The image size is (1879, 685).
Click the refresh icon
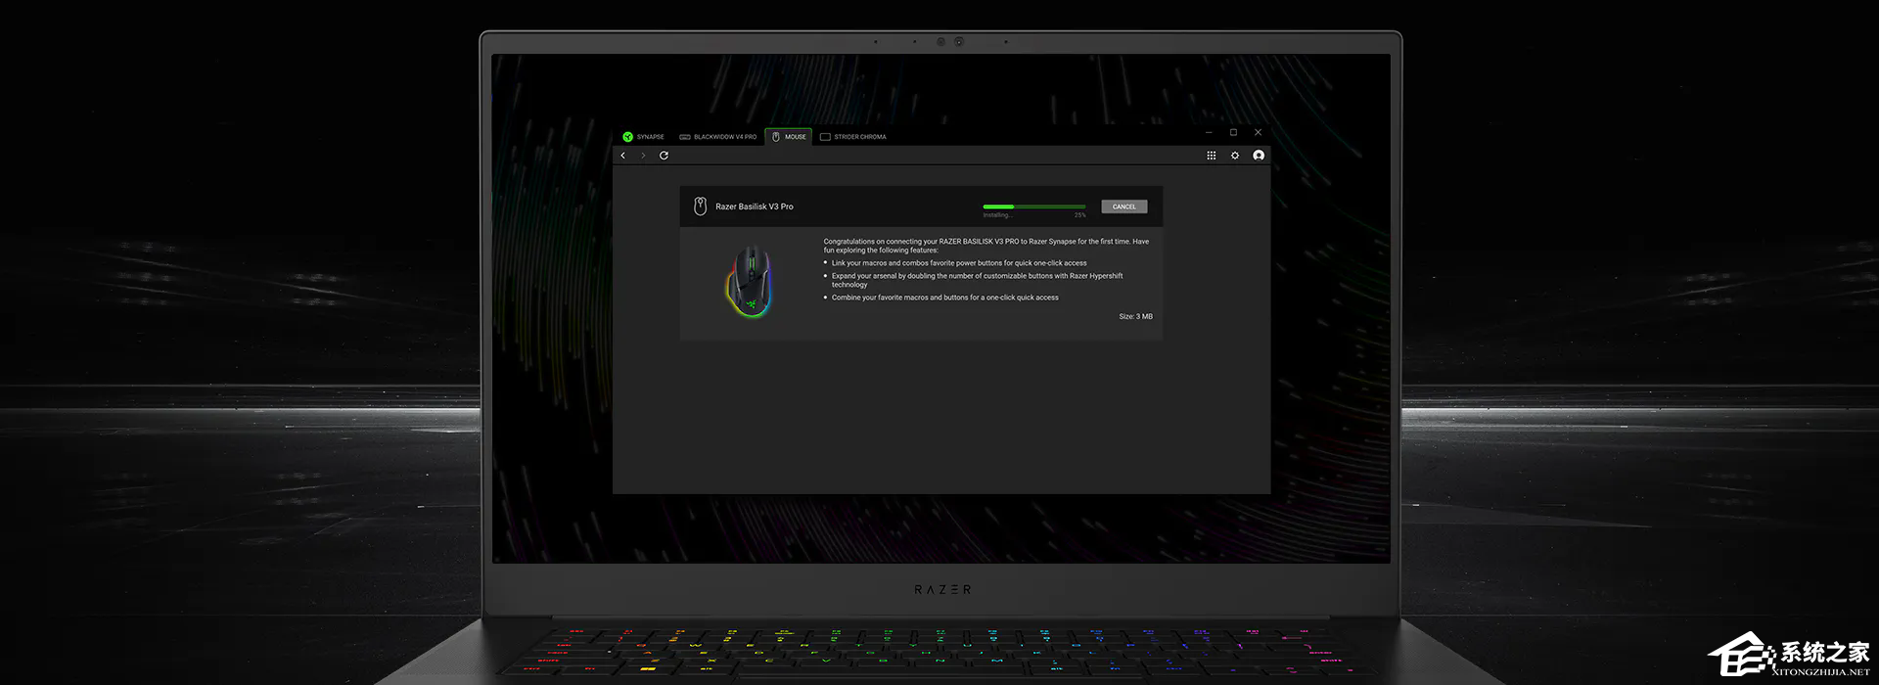tap(664, 156)
